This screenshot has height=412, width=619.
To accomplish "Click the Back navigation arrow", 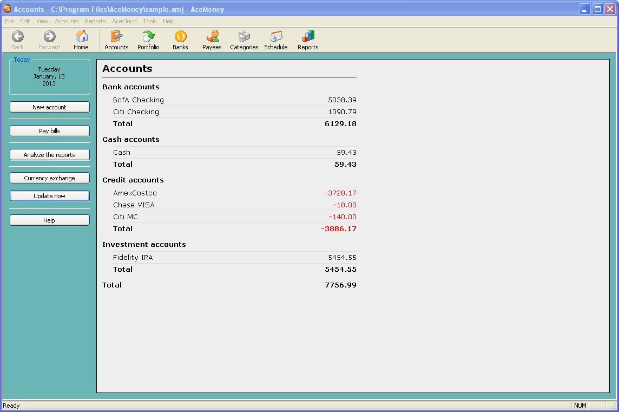I will click(17, 39).
